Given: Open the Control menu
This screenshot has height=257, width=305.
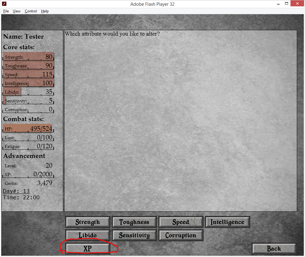Looking at the screenshot, I should tap(31, 11).
